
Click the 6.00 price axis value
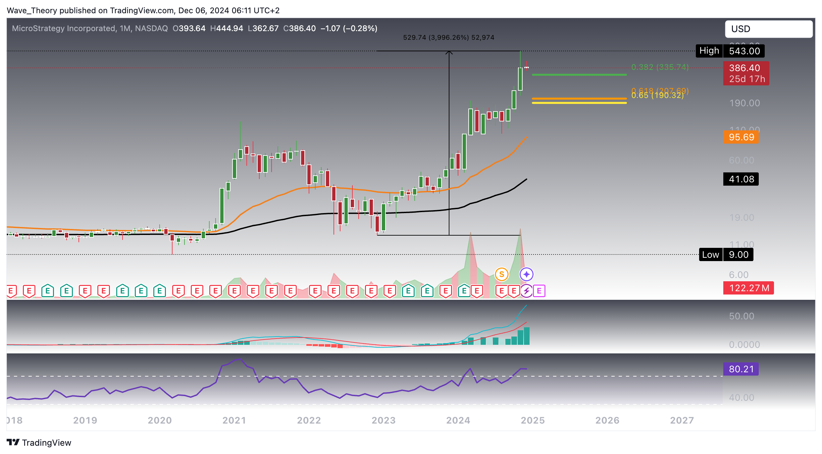(739, 275)
